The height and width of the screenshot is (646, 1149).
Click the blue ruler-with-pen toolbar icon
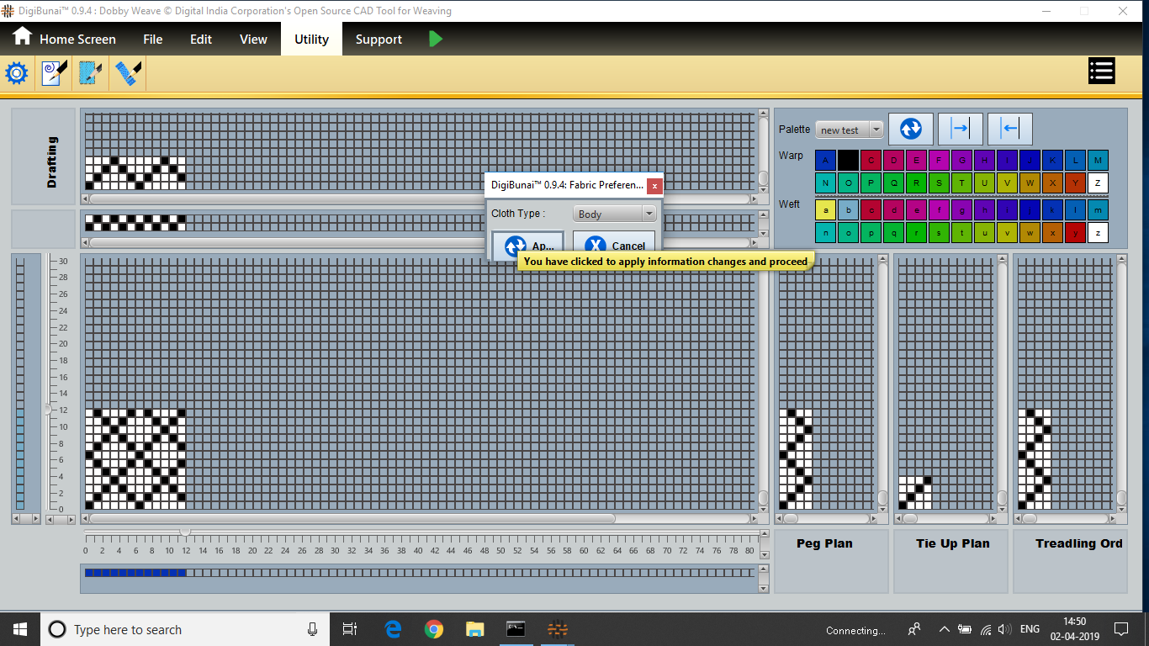[x=128, y=73]
